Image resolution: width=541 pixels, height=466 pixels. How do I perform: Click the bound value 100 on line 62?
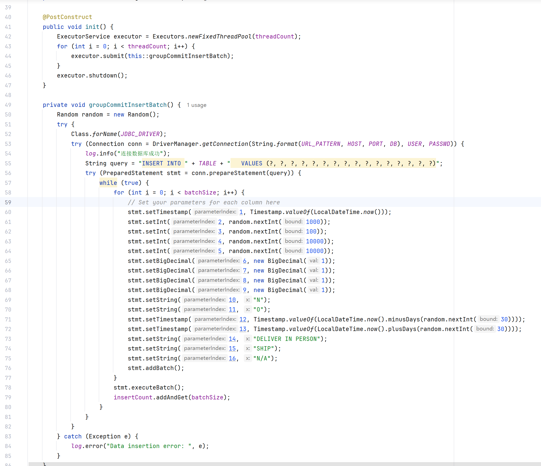pos(311,231)
